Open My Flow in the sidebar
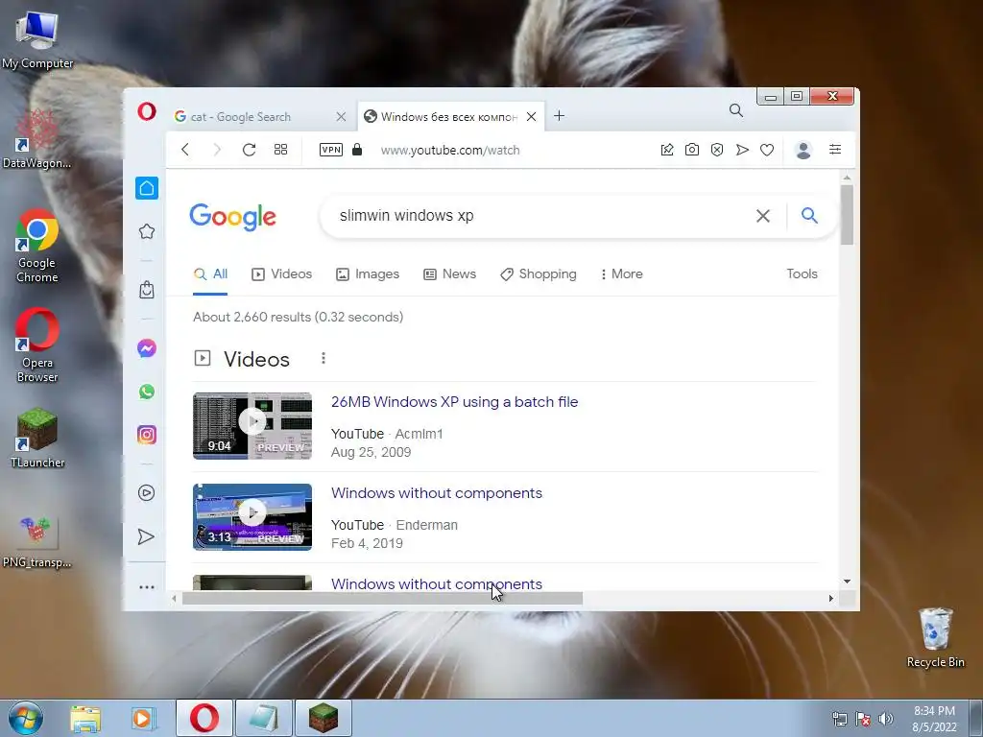 tap(146, 536)
